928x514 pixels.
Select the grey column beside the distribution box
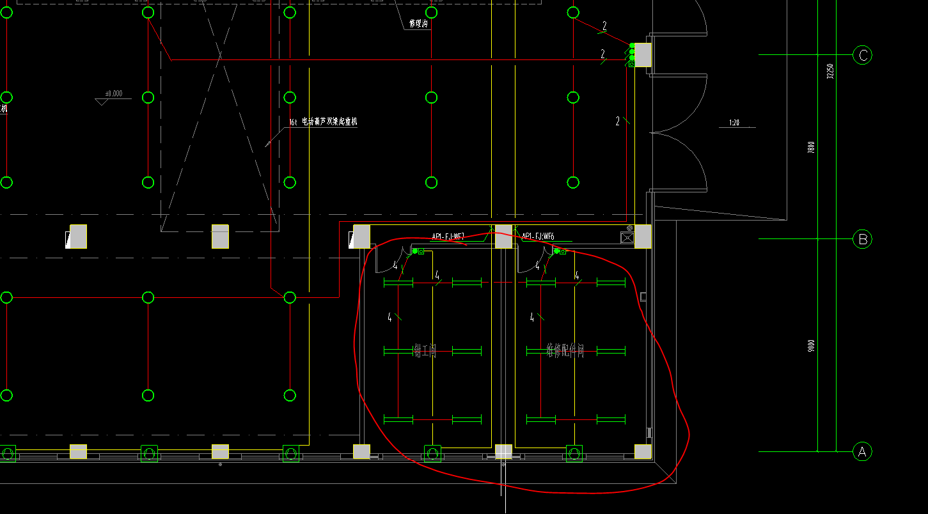click(x=643, y=236)
